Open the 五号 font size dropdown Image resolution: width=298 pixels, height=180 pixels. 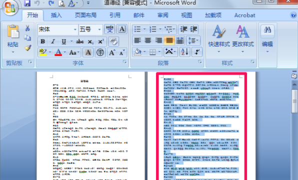(99, 29)
